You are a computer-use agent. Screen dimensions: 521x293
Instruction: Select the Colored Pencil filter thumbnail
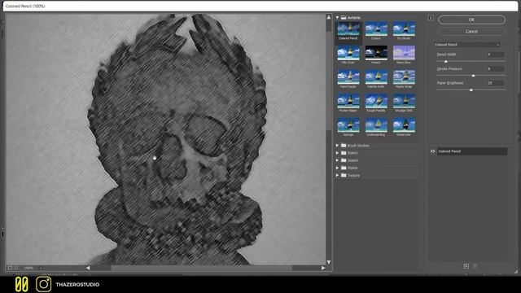pos(348,29)
